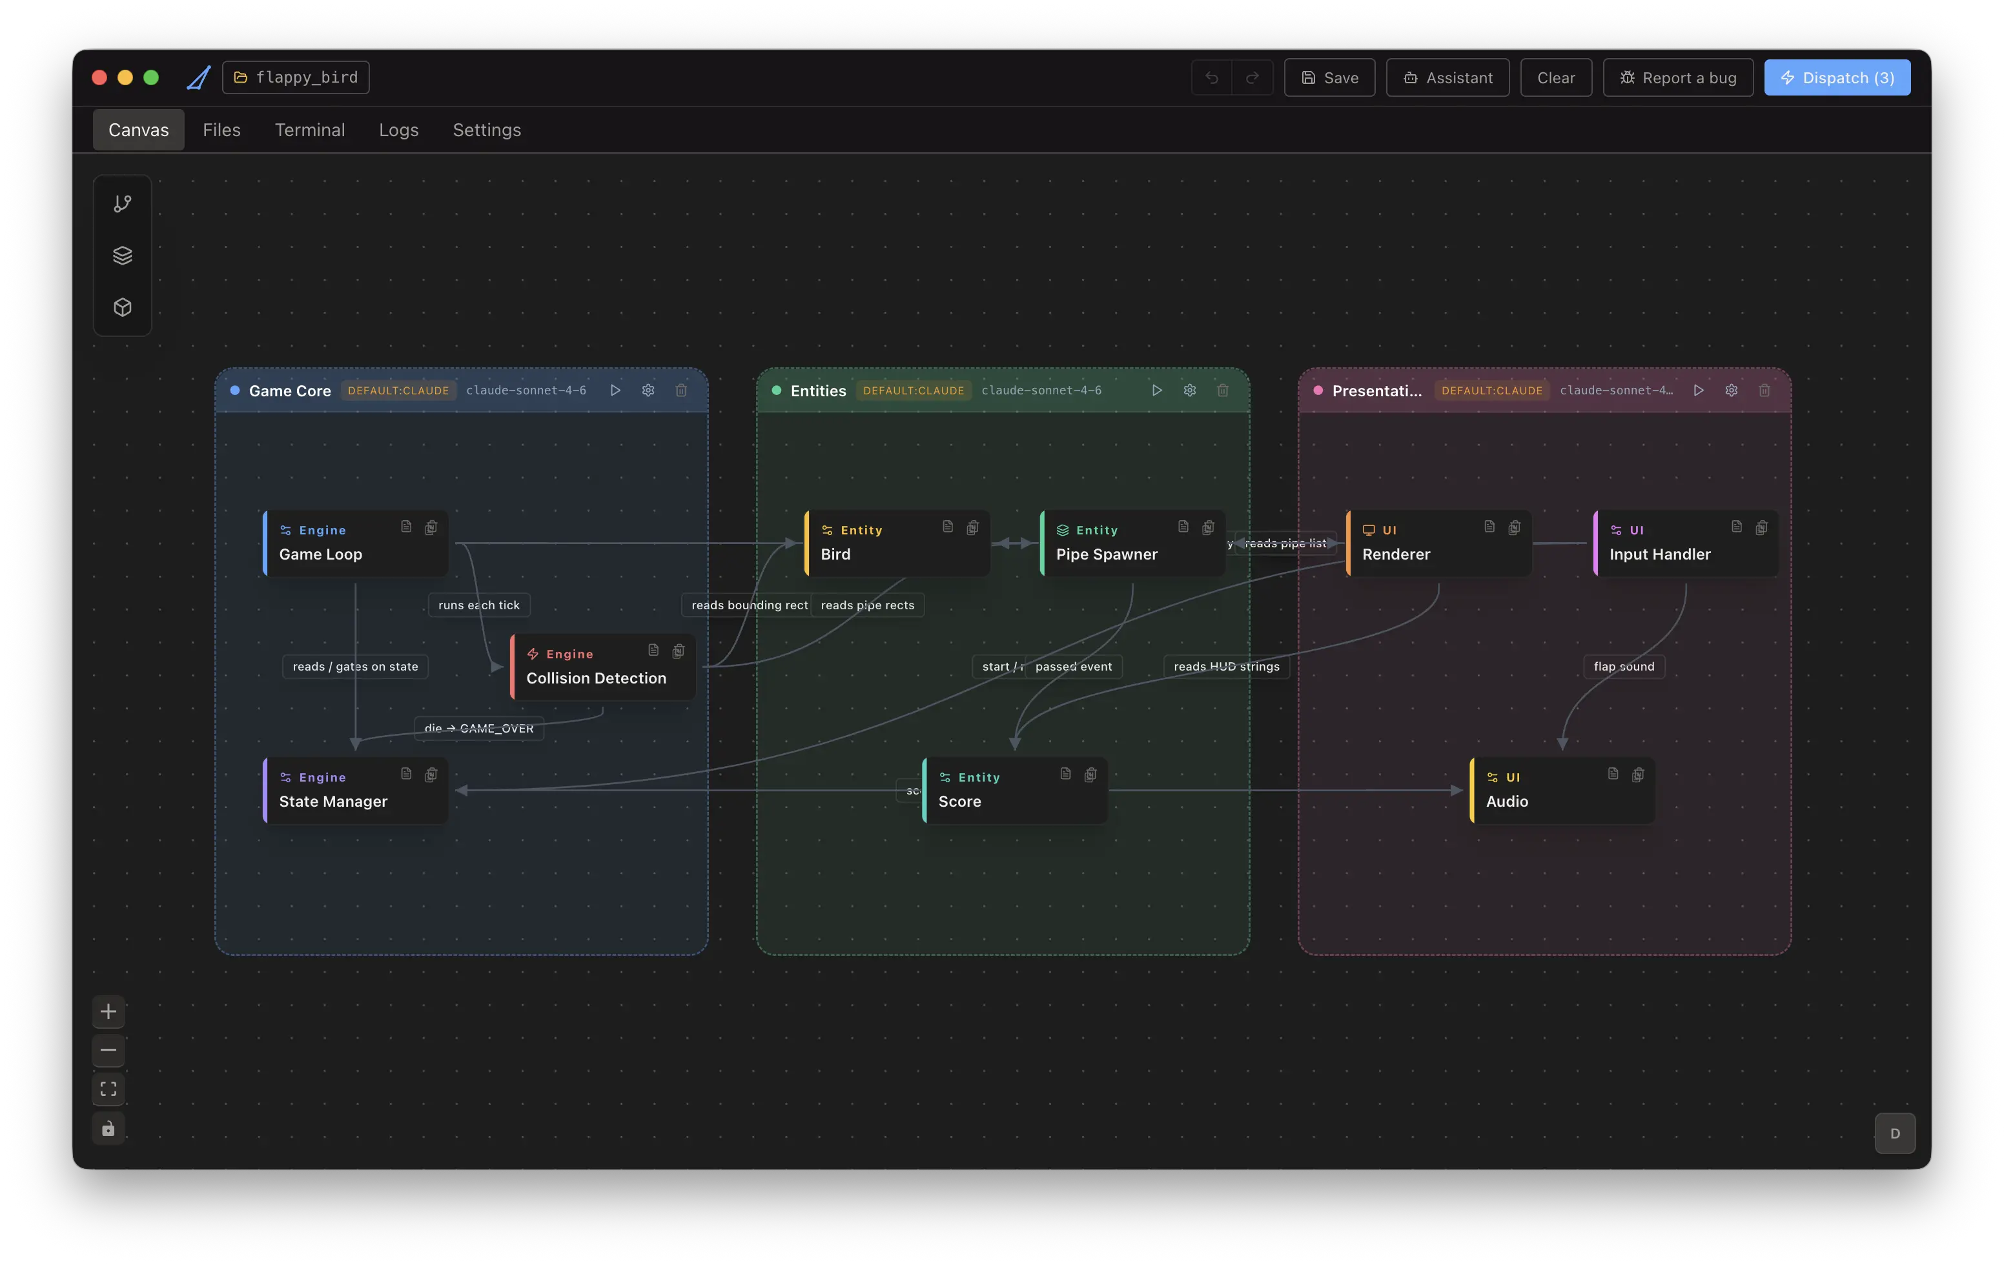Delete the Bird node
Screen dimensions: 2004x1265
click(x=973, y=527)
